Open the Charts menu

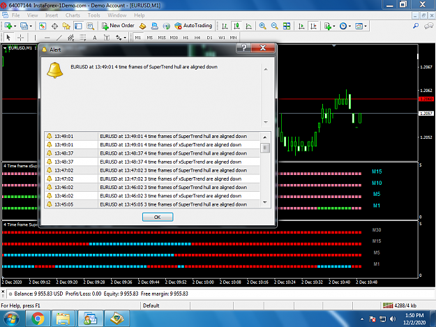(x=73, y=15)
